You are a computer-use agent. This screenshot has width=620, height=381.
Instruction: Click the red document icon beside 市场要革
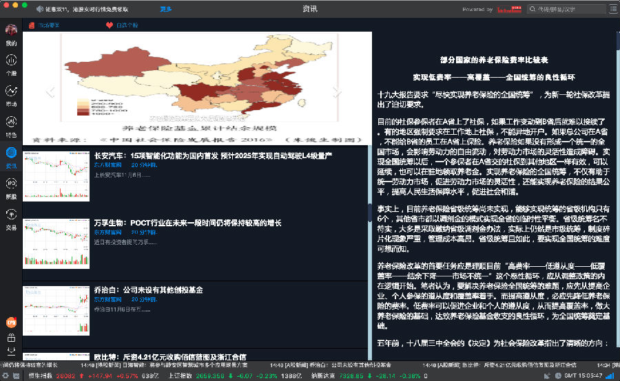click(x=32, y=25)
